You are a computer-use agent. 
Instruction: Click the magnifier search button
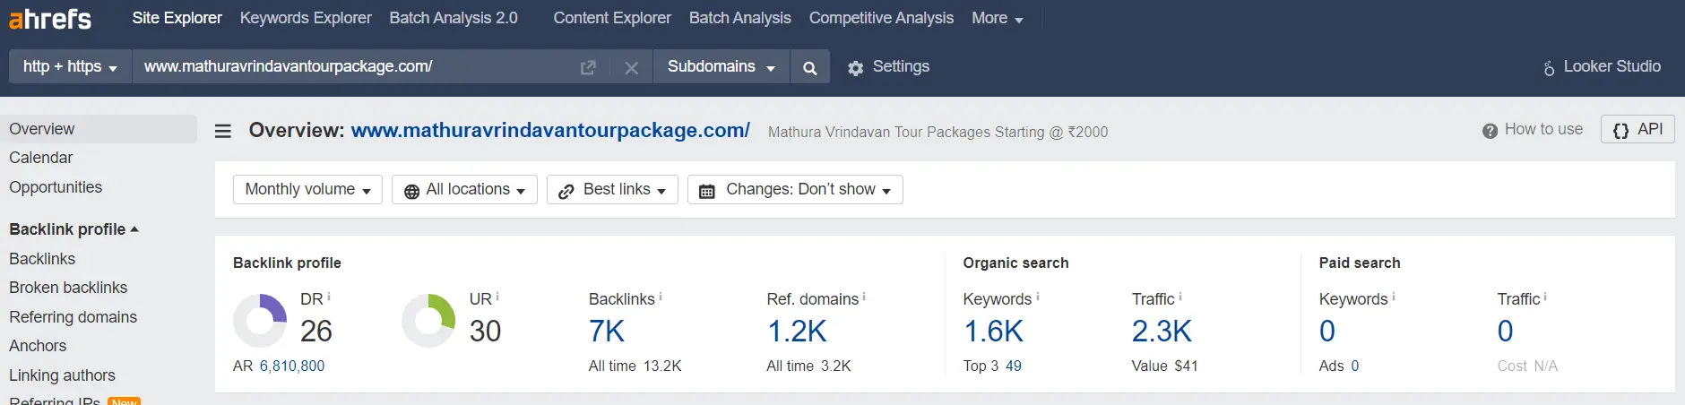[x=810, y=67]
